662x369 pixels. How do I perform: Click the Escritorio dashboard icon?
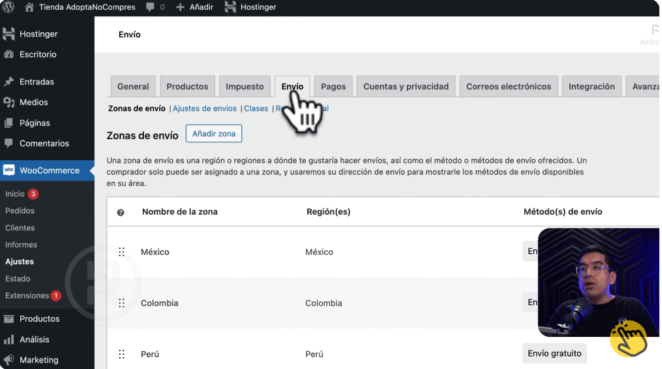pos(9,54)
